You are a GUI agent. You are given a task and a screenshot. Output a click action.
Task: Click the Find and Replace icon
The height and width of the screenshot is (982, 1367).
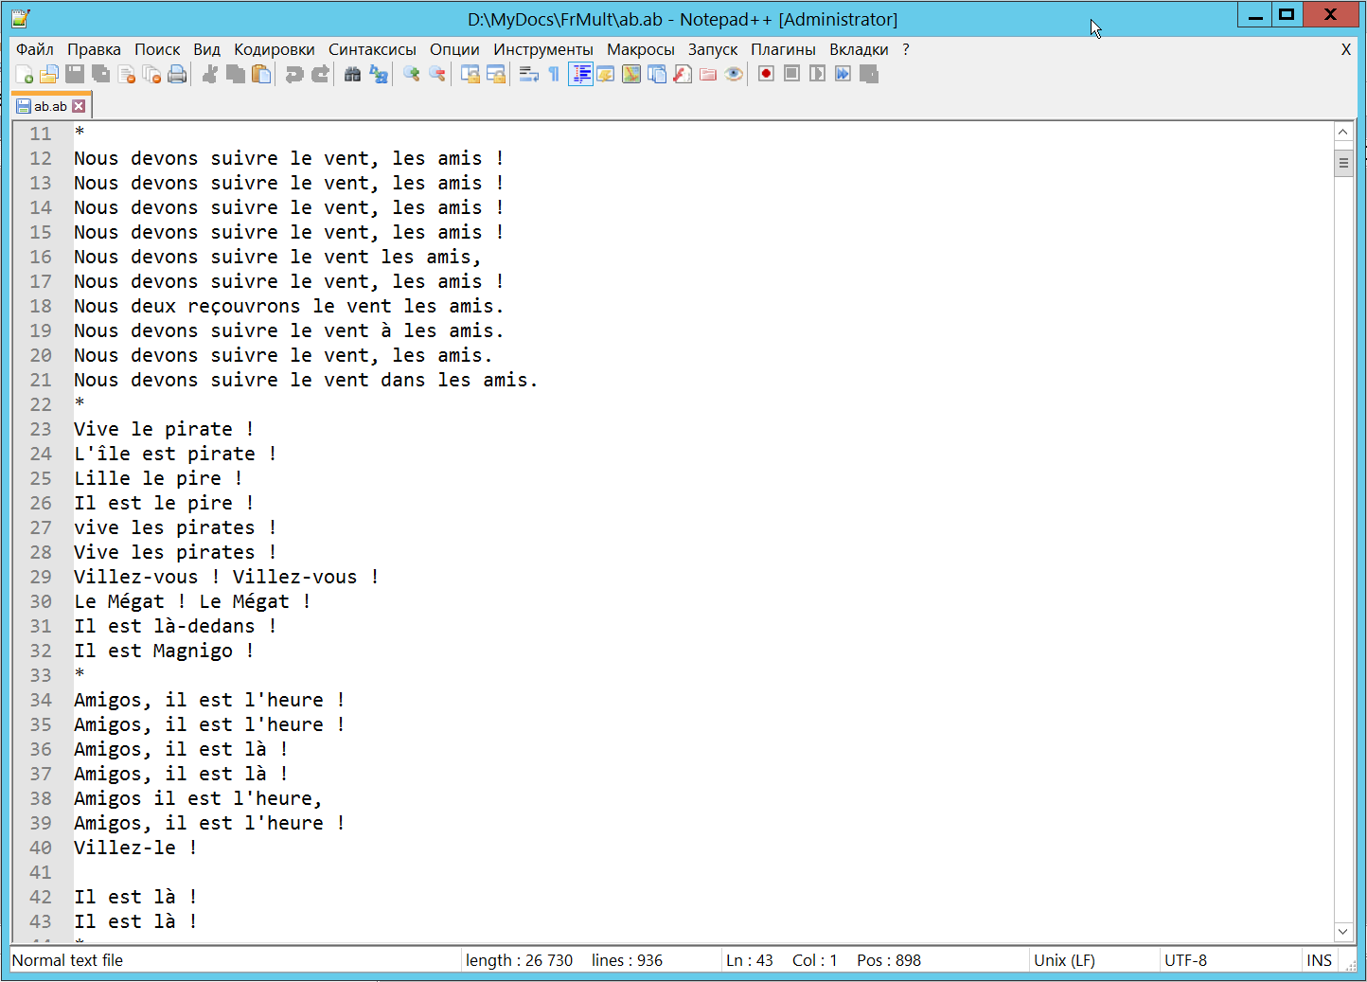[x=379, y=75]
